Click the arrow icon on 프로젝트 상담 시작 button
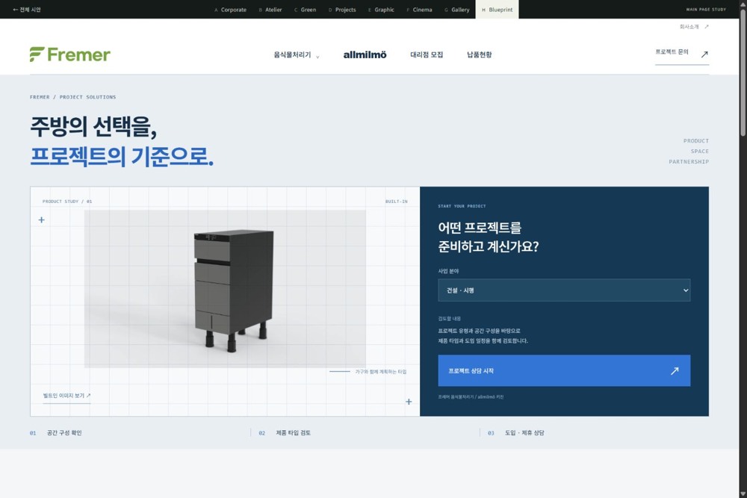Viewport: 747px width, 498px height. [674, 371]
